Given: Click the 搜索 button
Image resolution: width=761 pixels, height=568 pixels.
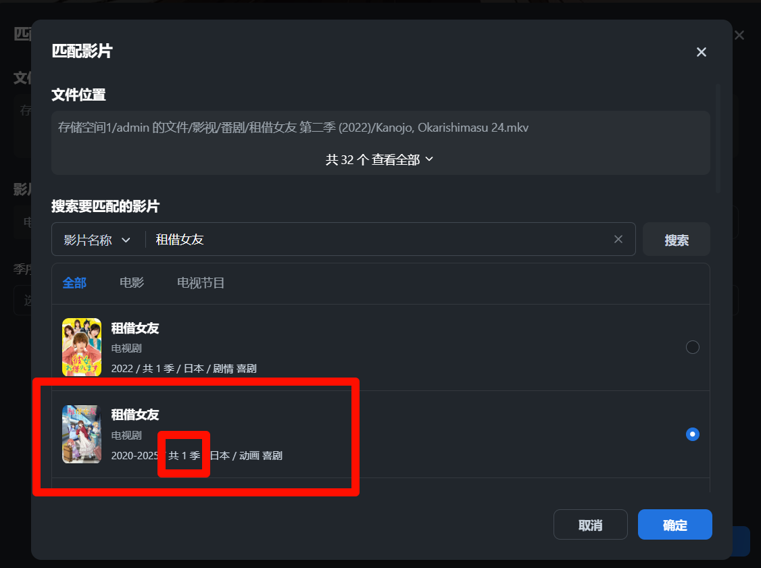Looking at the screenshot, I should pyautogui.click(x=676, y=240).
